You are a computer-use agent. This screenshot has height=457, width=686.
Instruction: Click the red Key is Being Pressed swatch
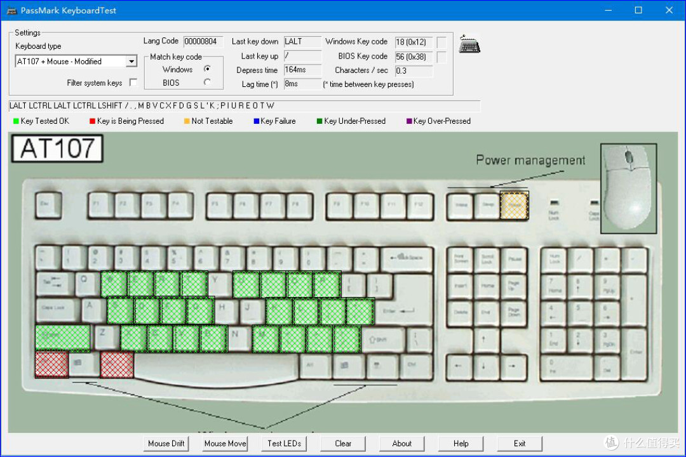click(92, 121)
